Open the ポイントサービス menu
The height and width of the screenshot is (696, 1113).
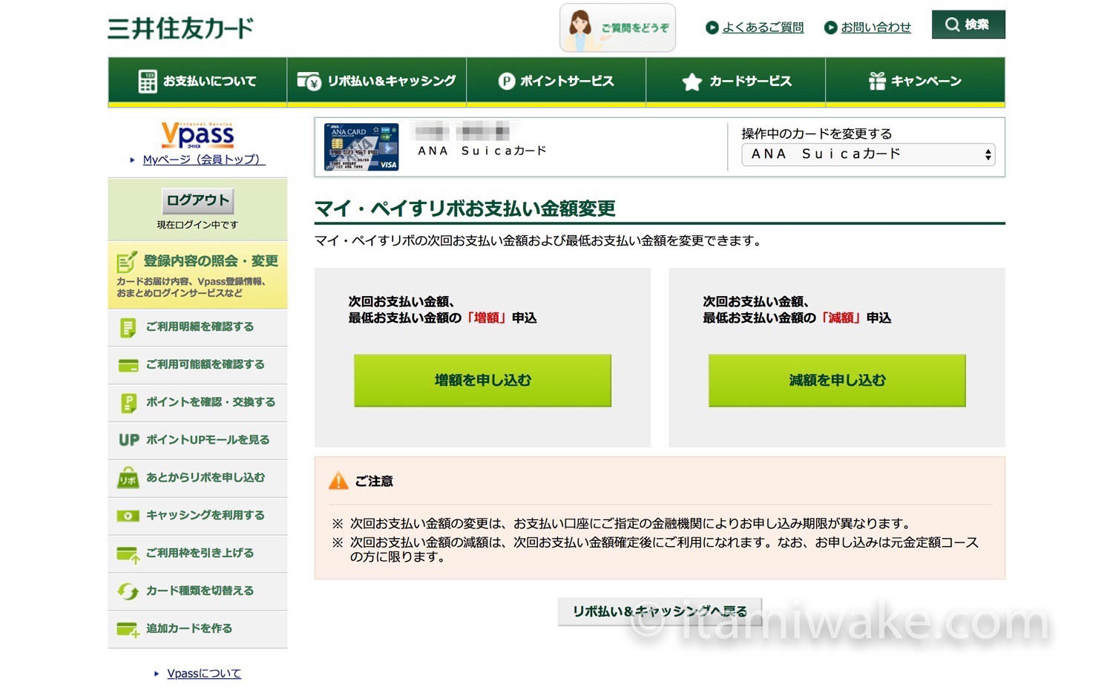[556, 81]
